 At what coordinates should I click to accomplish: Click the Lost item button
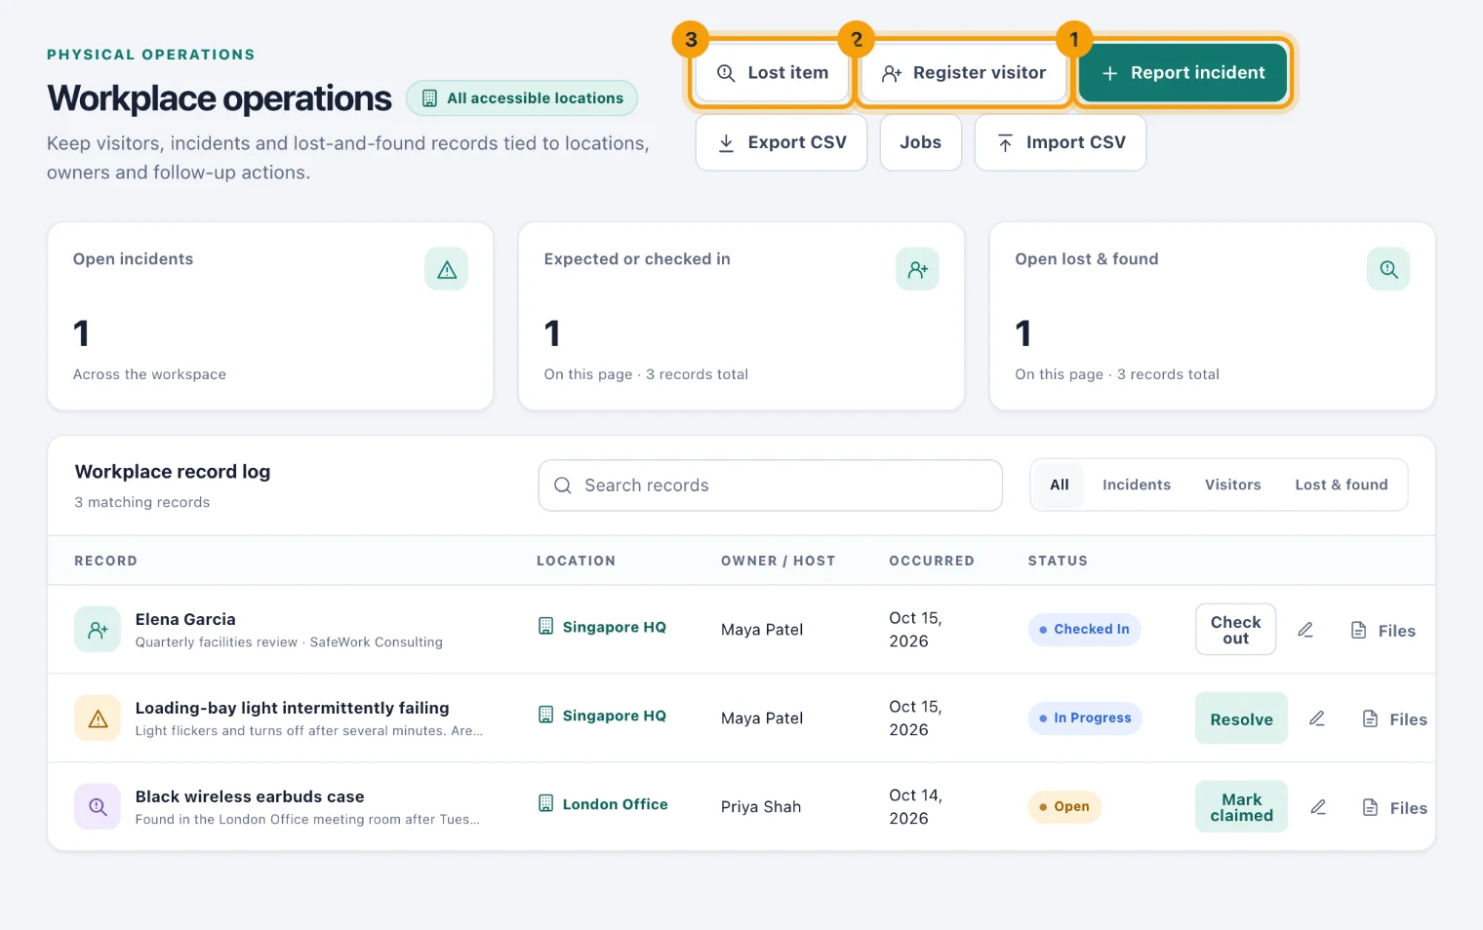(772, 73)
